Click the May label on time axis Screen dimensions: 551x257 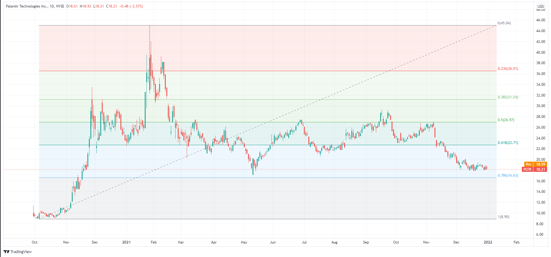point(244,242)
